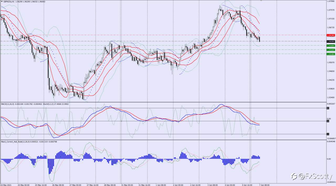Click the 25 May 00:00 time label

point(24,184)
